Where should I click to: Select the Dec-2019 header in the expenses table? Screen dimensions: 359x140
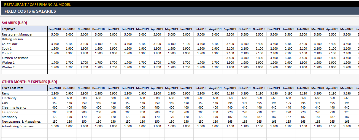point(274,88)
